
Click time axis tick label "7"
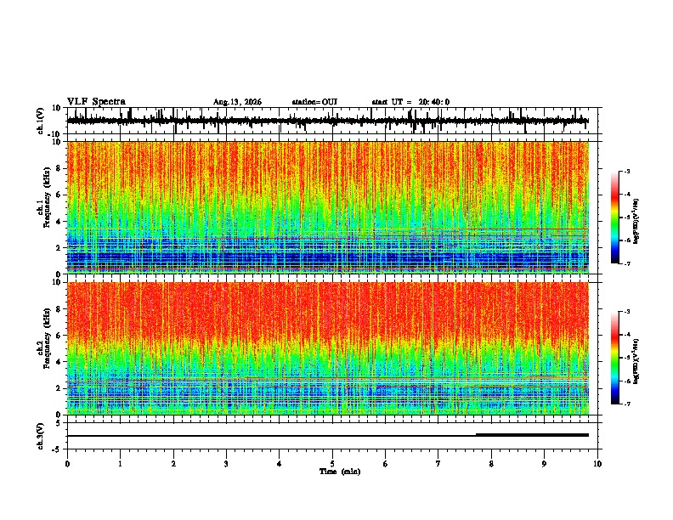pyautogui.click(x=438, y=464)
